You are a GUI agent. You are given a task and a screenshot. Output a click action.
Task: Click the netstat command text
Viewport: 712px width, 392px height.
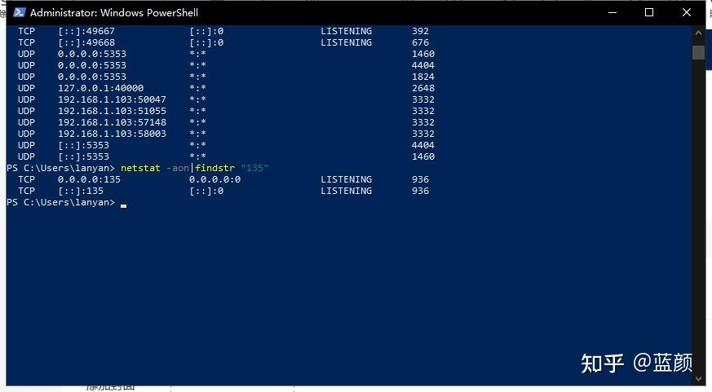click(140, 168)
